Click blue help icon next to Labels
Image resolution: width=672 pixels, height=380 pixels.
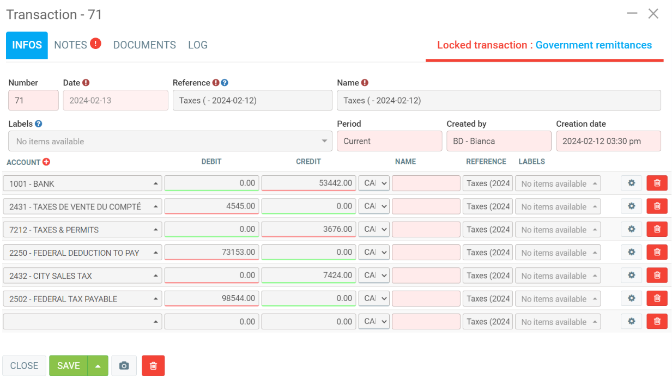tap(39, 124)
